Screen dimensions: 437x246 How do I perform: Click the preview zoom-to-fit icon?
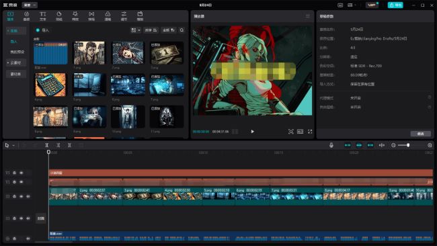pos(290,132)
